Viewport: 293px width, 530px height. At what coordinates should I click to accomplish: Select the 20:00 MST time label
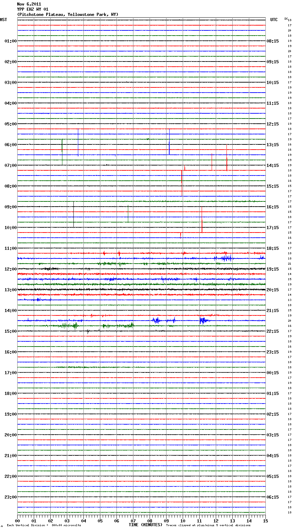click(11, 435)
